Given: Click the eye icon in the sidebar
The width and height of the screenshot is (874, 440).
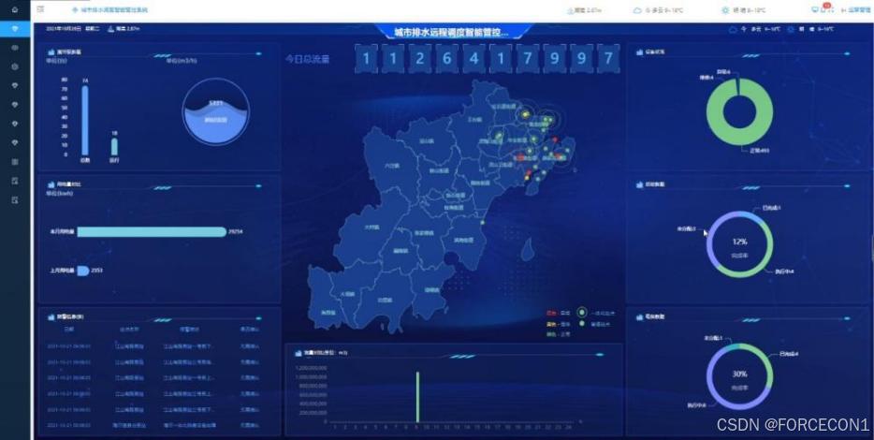Looking at the screenshot, I should click(x=15, y=48).
